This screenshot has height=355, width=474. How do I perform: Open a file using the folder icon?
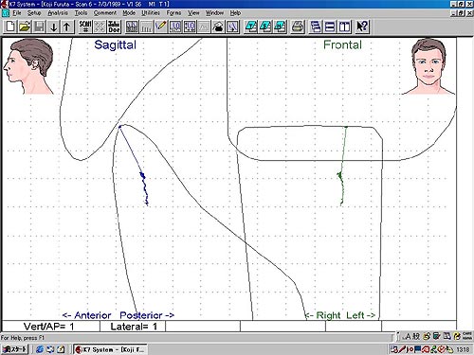tap(25, 27)
